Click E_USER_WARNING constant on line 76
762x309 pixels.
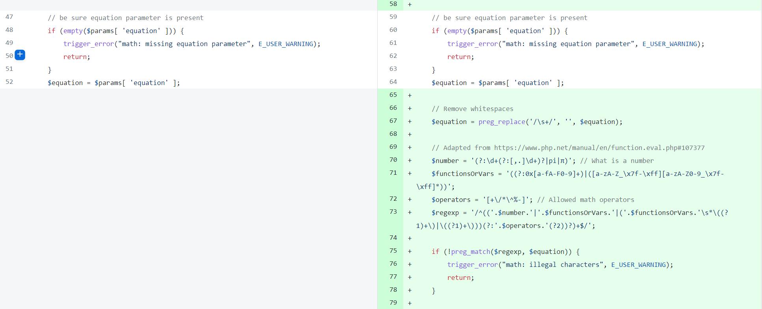pyautogui.click(x=638, y=265)
